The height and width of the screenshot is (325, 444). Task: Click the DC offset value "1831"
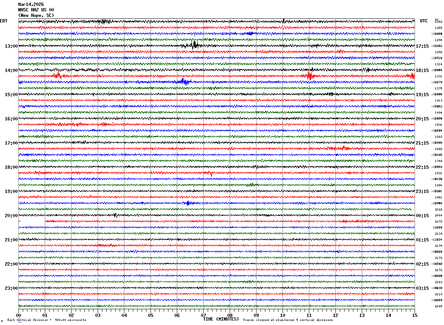click(438, 173)
